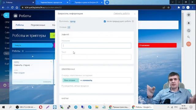The width and height of the screenshot is (196, 110).
Task: Open the chat icon in right sidebar
Action: pos(189,31)
